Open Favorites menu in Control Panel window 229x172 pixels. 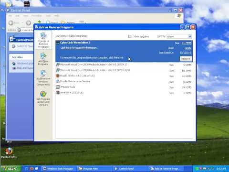click(x=36, y=16)
